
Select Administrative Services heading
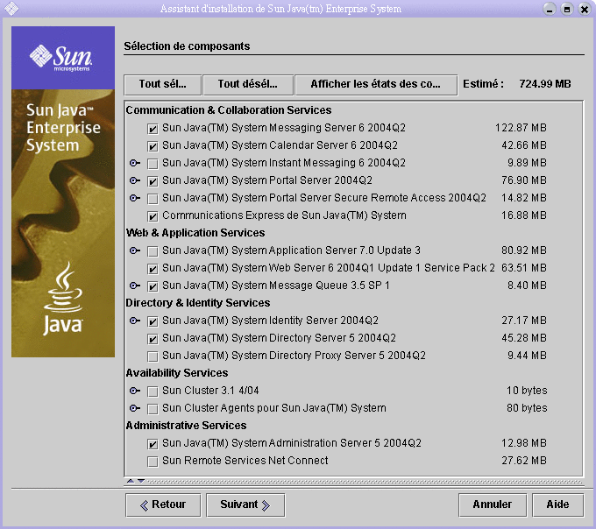(186, 426)
